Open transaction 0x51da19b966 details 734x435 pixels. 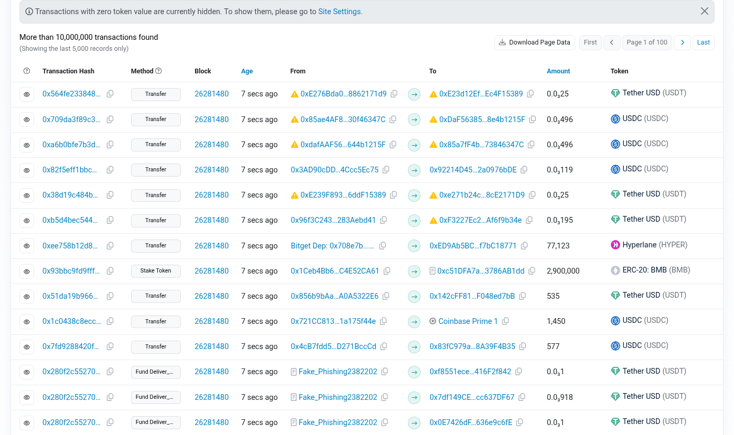tap(70, 296)
